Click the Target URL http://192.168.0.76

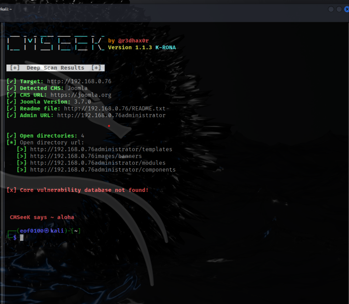coord(79,81)
